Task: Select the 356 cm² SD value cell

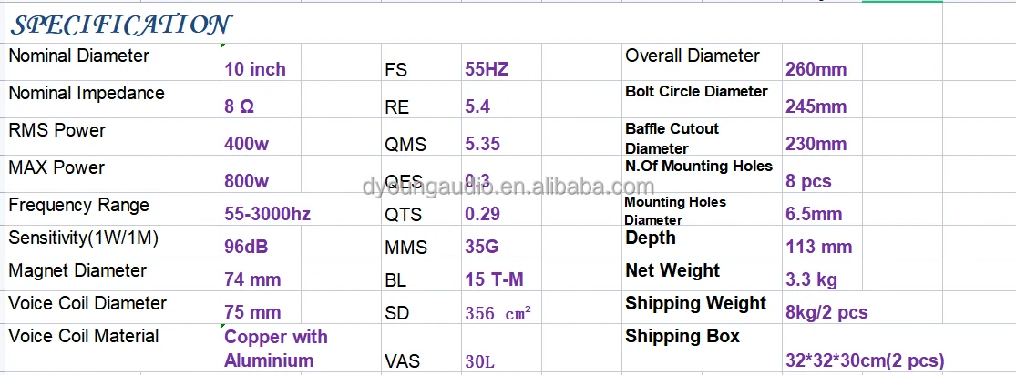Action: pyautogui.click(x=498, y=313)
